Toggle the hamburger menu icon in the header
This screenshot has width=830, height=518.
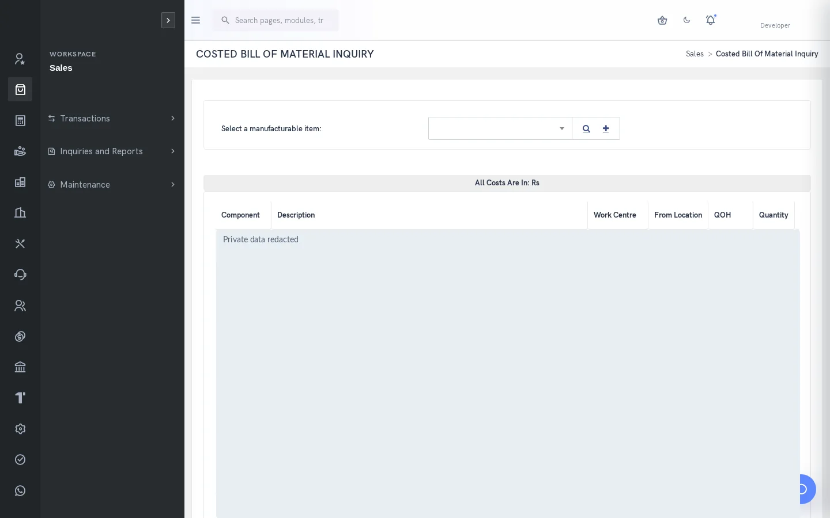[195, 20]
